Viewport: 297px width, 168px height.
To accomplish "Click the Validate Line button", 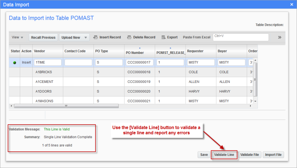I will point(224,155).
